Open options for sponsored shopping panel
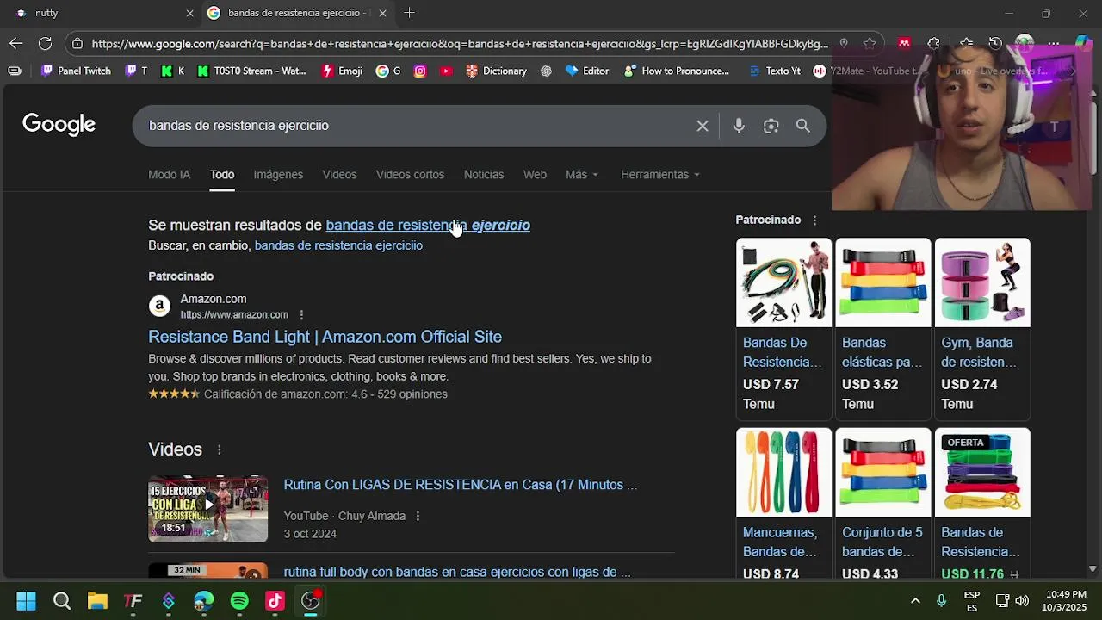 814,220
